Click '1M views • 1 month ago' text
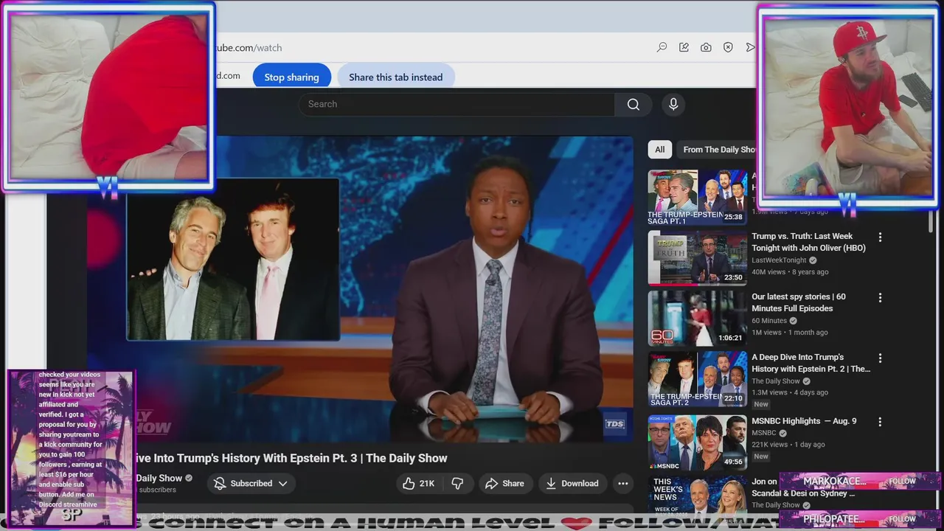This screenshot has width=944, height=531. point(790,333)
